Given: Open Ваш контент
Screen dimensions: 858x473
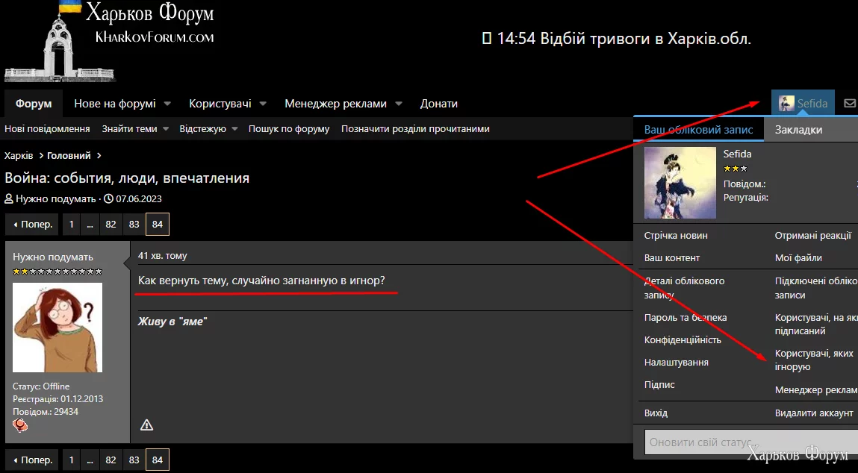Looking at the screenshot, I should click(672, 258).
